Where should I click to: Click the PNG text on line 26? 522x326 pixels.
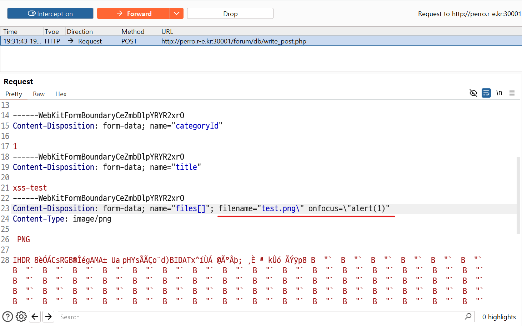click(24, 239)
